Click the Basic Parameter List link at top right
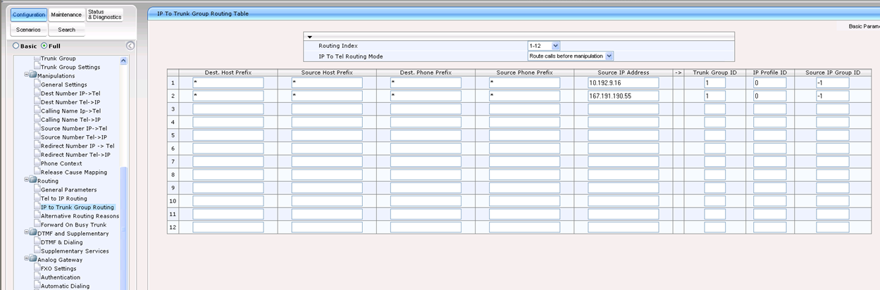Viewport: 880px width, 290px height. pos(864,26)
